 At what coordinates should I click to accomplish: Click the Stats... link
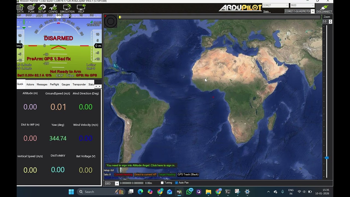[267, 11]
